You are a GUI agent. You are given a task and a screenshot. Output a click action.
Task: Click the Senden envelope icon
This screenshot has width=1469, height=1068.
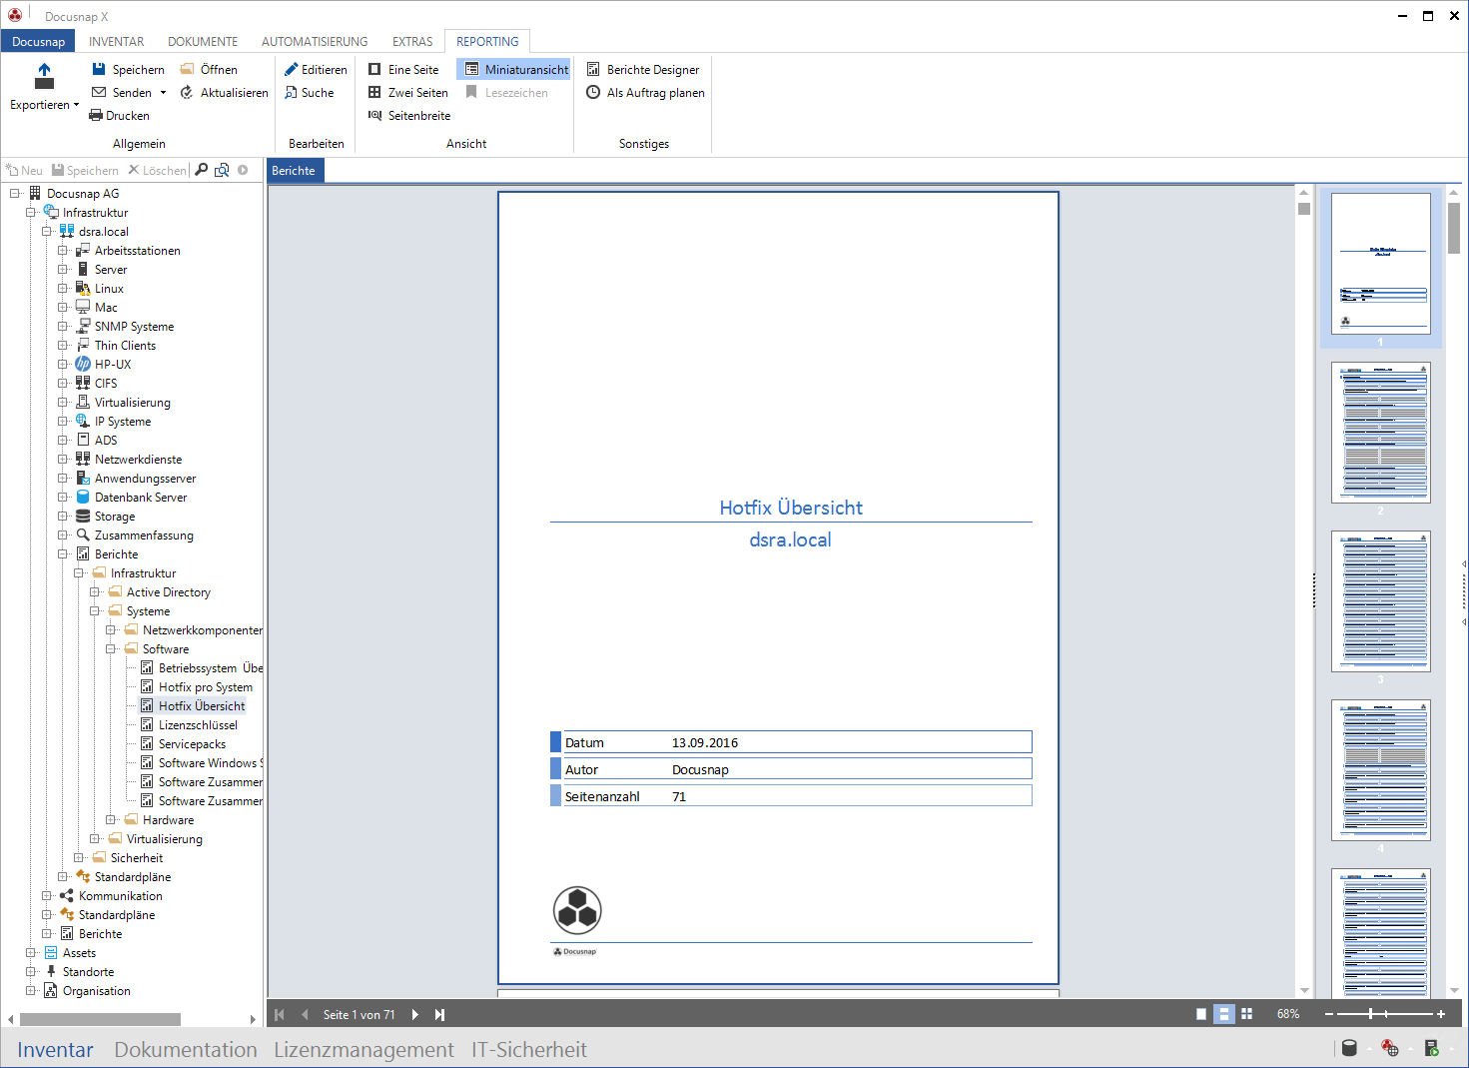pos(99,92)
